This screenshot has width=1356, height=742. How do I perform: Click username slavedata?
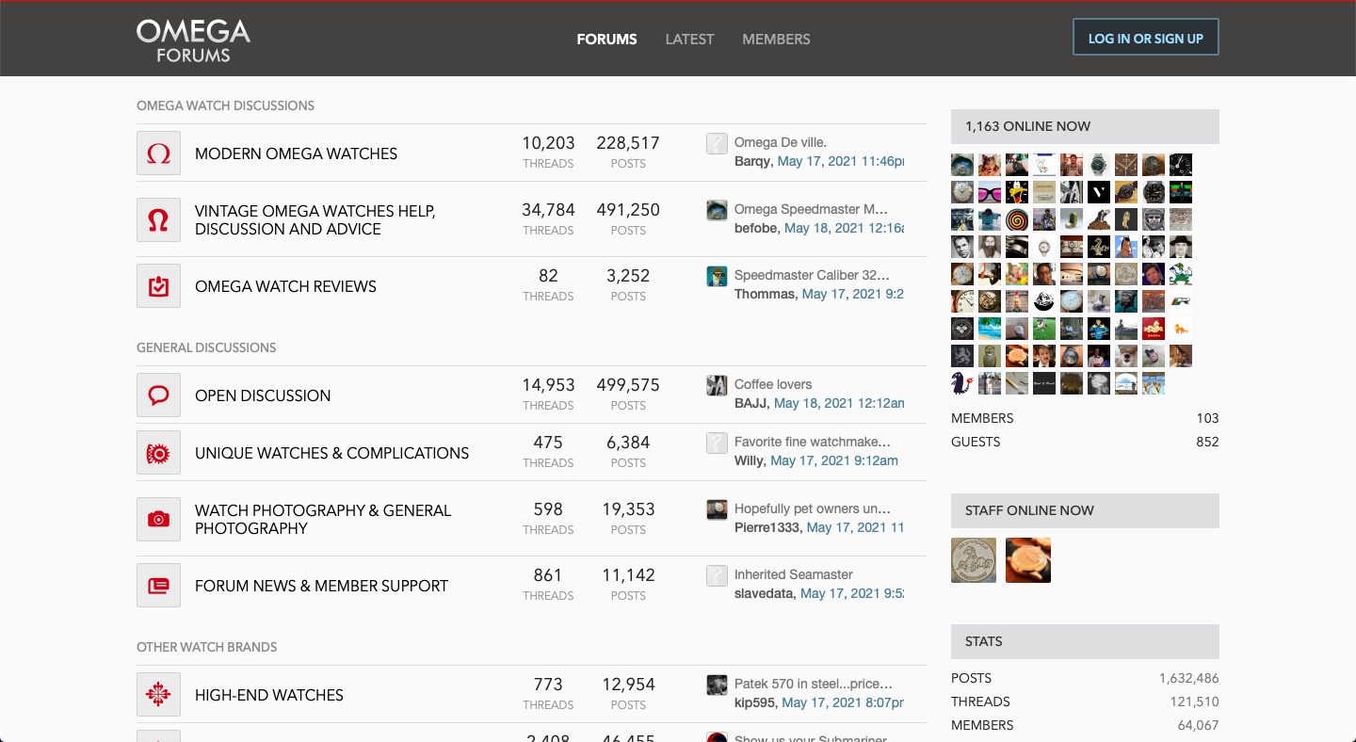[765, 593]
